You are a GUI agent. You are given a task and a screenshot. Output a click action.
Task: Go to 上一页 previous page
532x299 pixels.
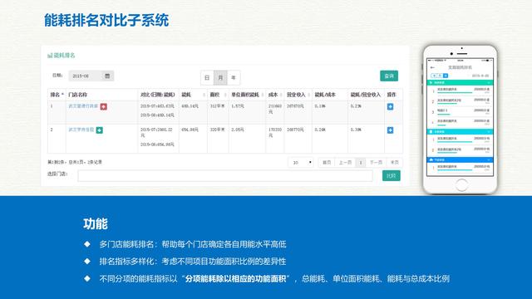[345, 163]
